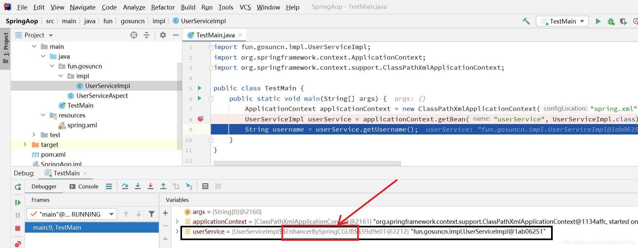Open the Refactor menu
This screenshot has width=638, height=248.
point(163,7)
